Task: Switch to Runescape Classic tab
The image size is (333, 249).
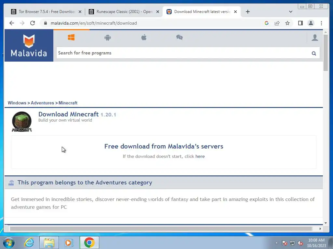Action: (x=123, y=12)
